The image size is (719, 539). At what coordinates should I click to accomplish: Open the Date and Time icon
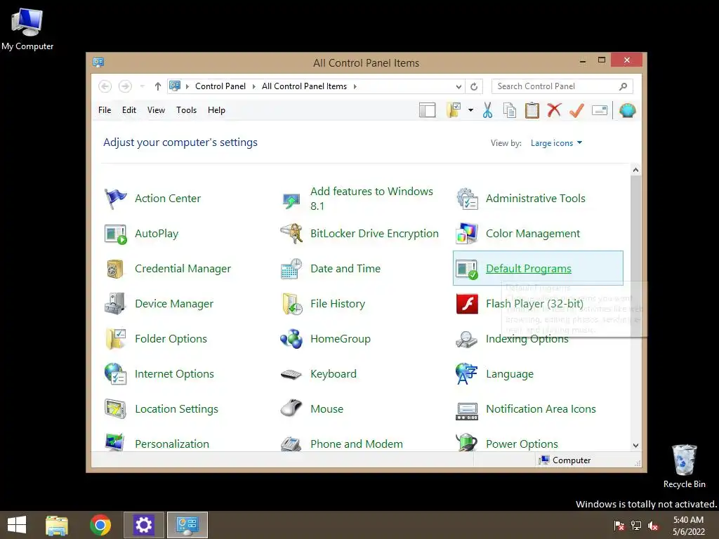point(291,269)
